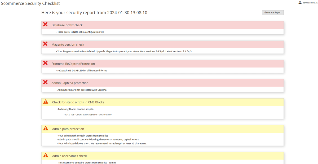Click red X icon for Magento version check
This screenshot has height=164, width=318.
pos(45,44)
